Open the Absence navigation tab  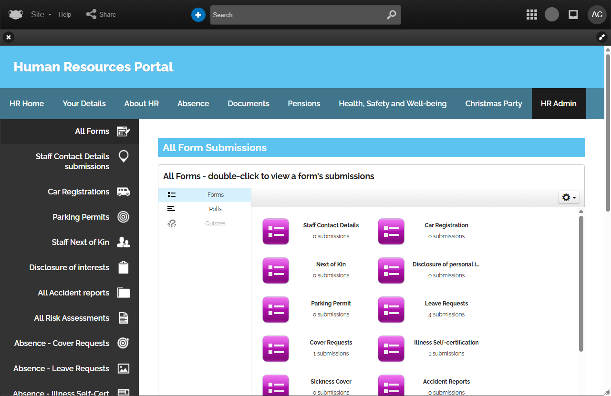[193, 103]
